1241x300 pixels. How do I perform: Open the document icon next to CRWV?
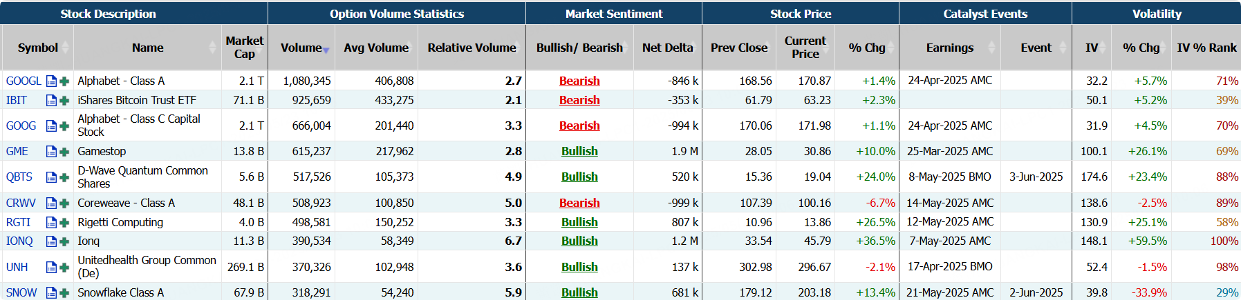(51, 203)
